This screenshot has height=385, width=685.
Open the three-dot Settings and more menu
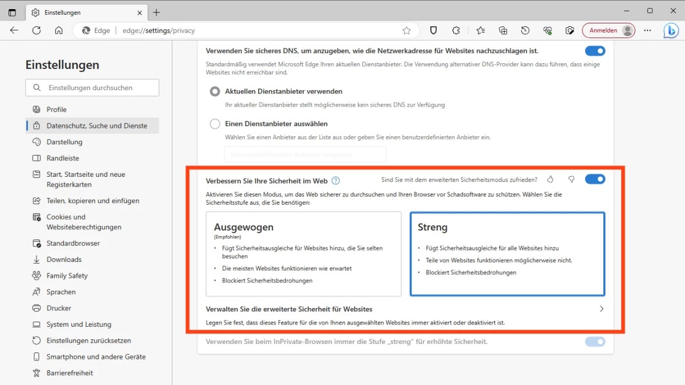pyautogui.click(x=647, y=31)
